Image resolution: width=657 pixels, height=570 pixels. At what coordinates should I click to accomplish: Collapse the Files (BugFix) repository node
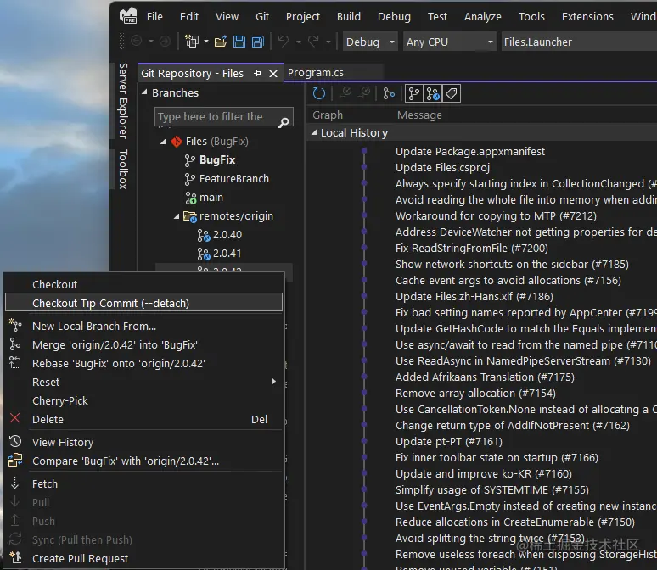[x=164, y=142]
